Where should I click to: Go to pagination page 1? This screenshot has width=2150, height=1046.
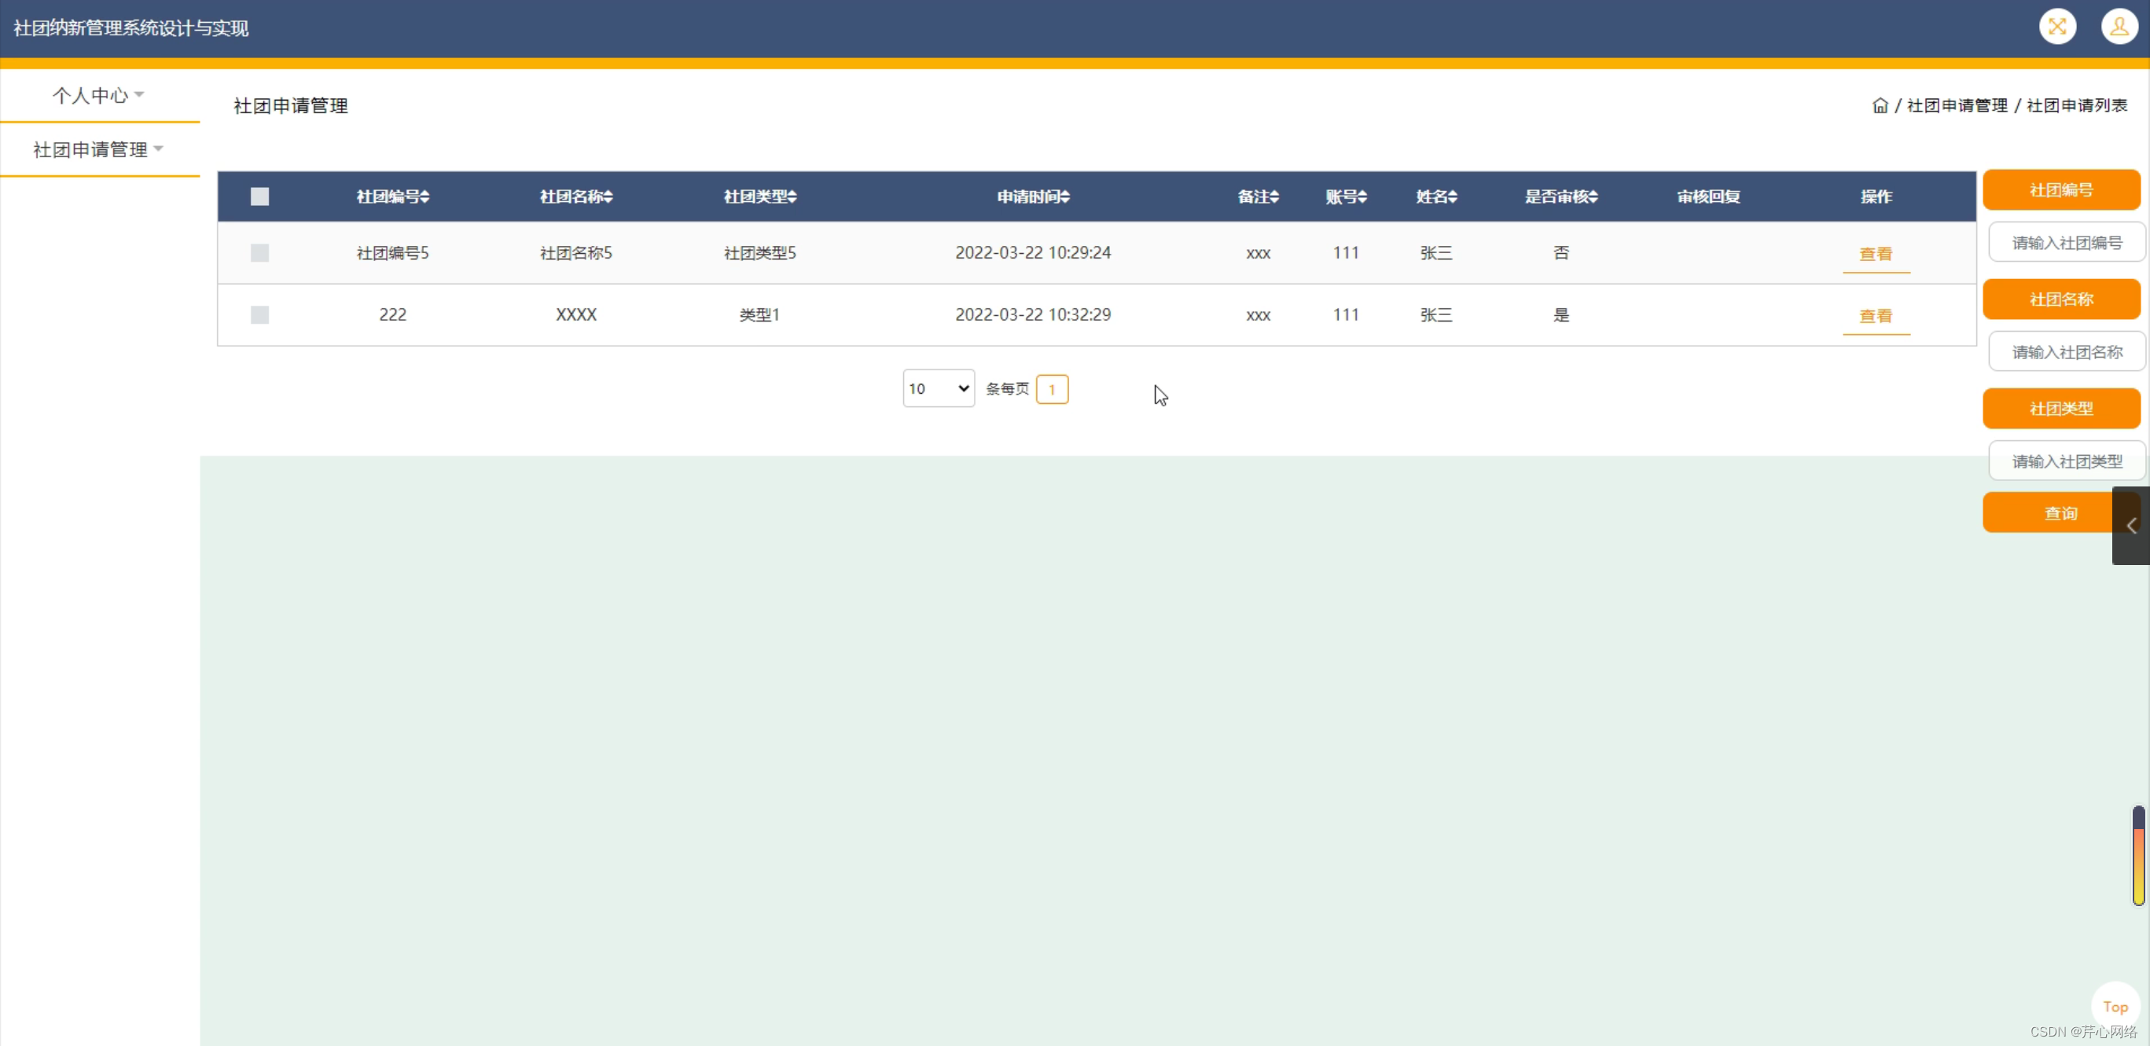[x=1052, y=390]
